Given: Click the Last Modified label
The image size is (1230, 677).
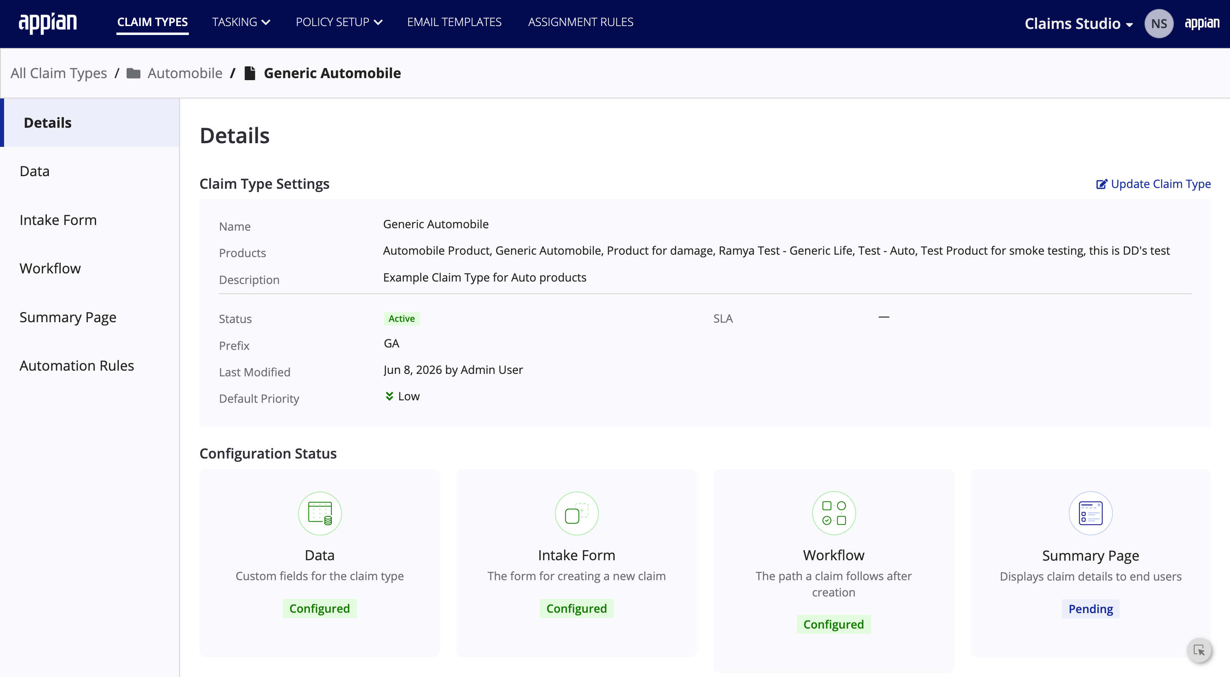Looking at the screenshot, I should click(x=254, y=372).
